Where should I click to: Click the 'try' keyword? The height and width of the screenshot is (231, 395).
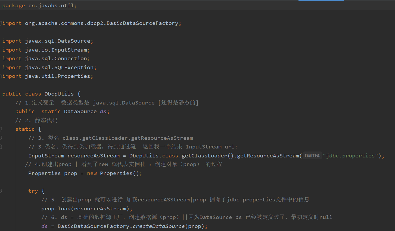[33, 191]
